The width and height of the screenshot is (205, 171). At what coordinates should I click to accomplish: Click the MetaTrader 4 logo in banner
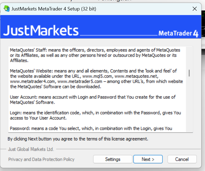tap(178, 34)
